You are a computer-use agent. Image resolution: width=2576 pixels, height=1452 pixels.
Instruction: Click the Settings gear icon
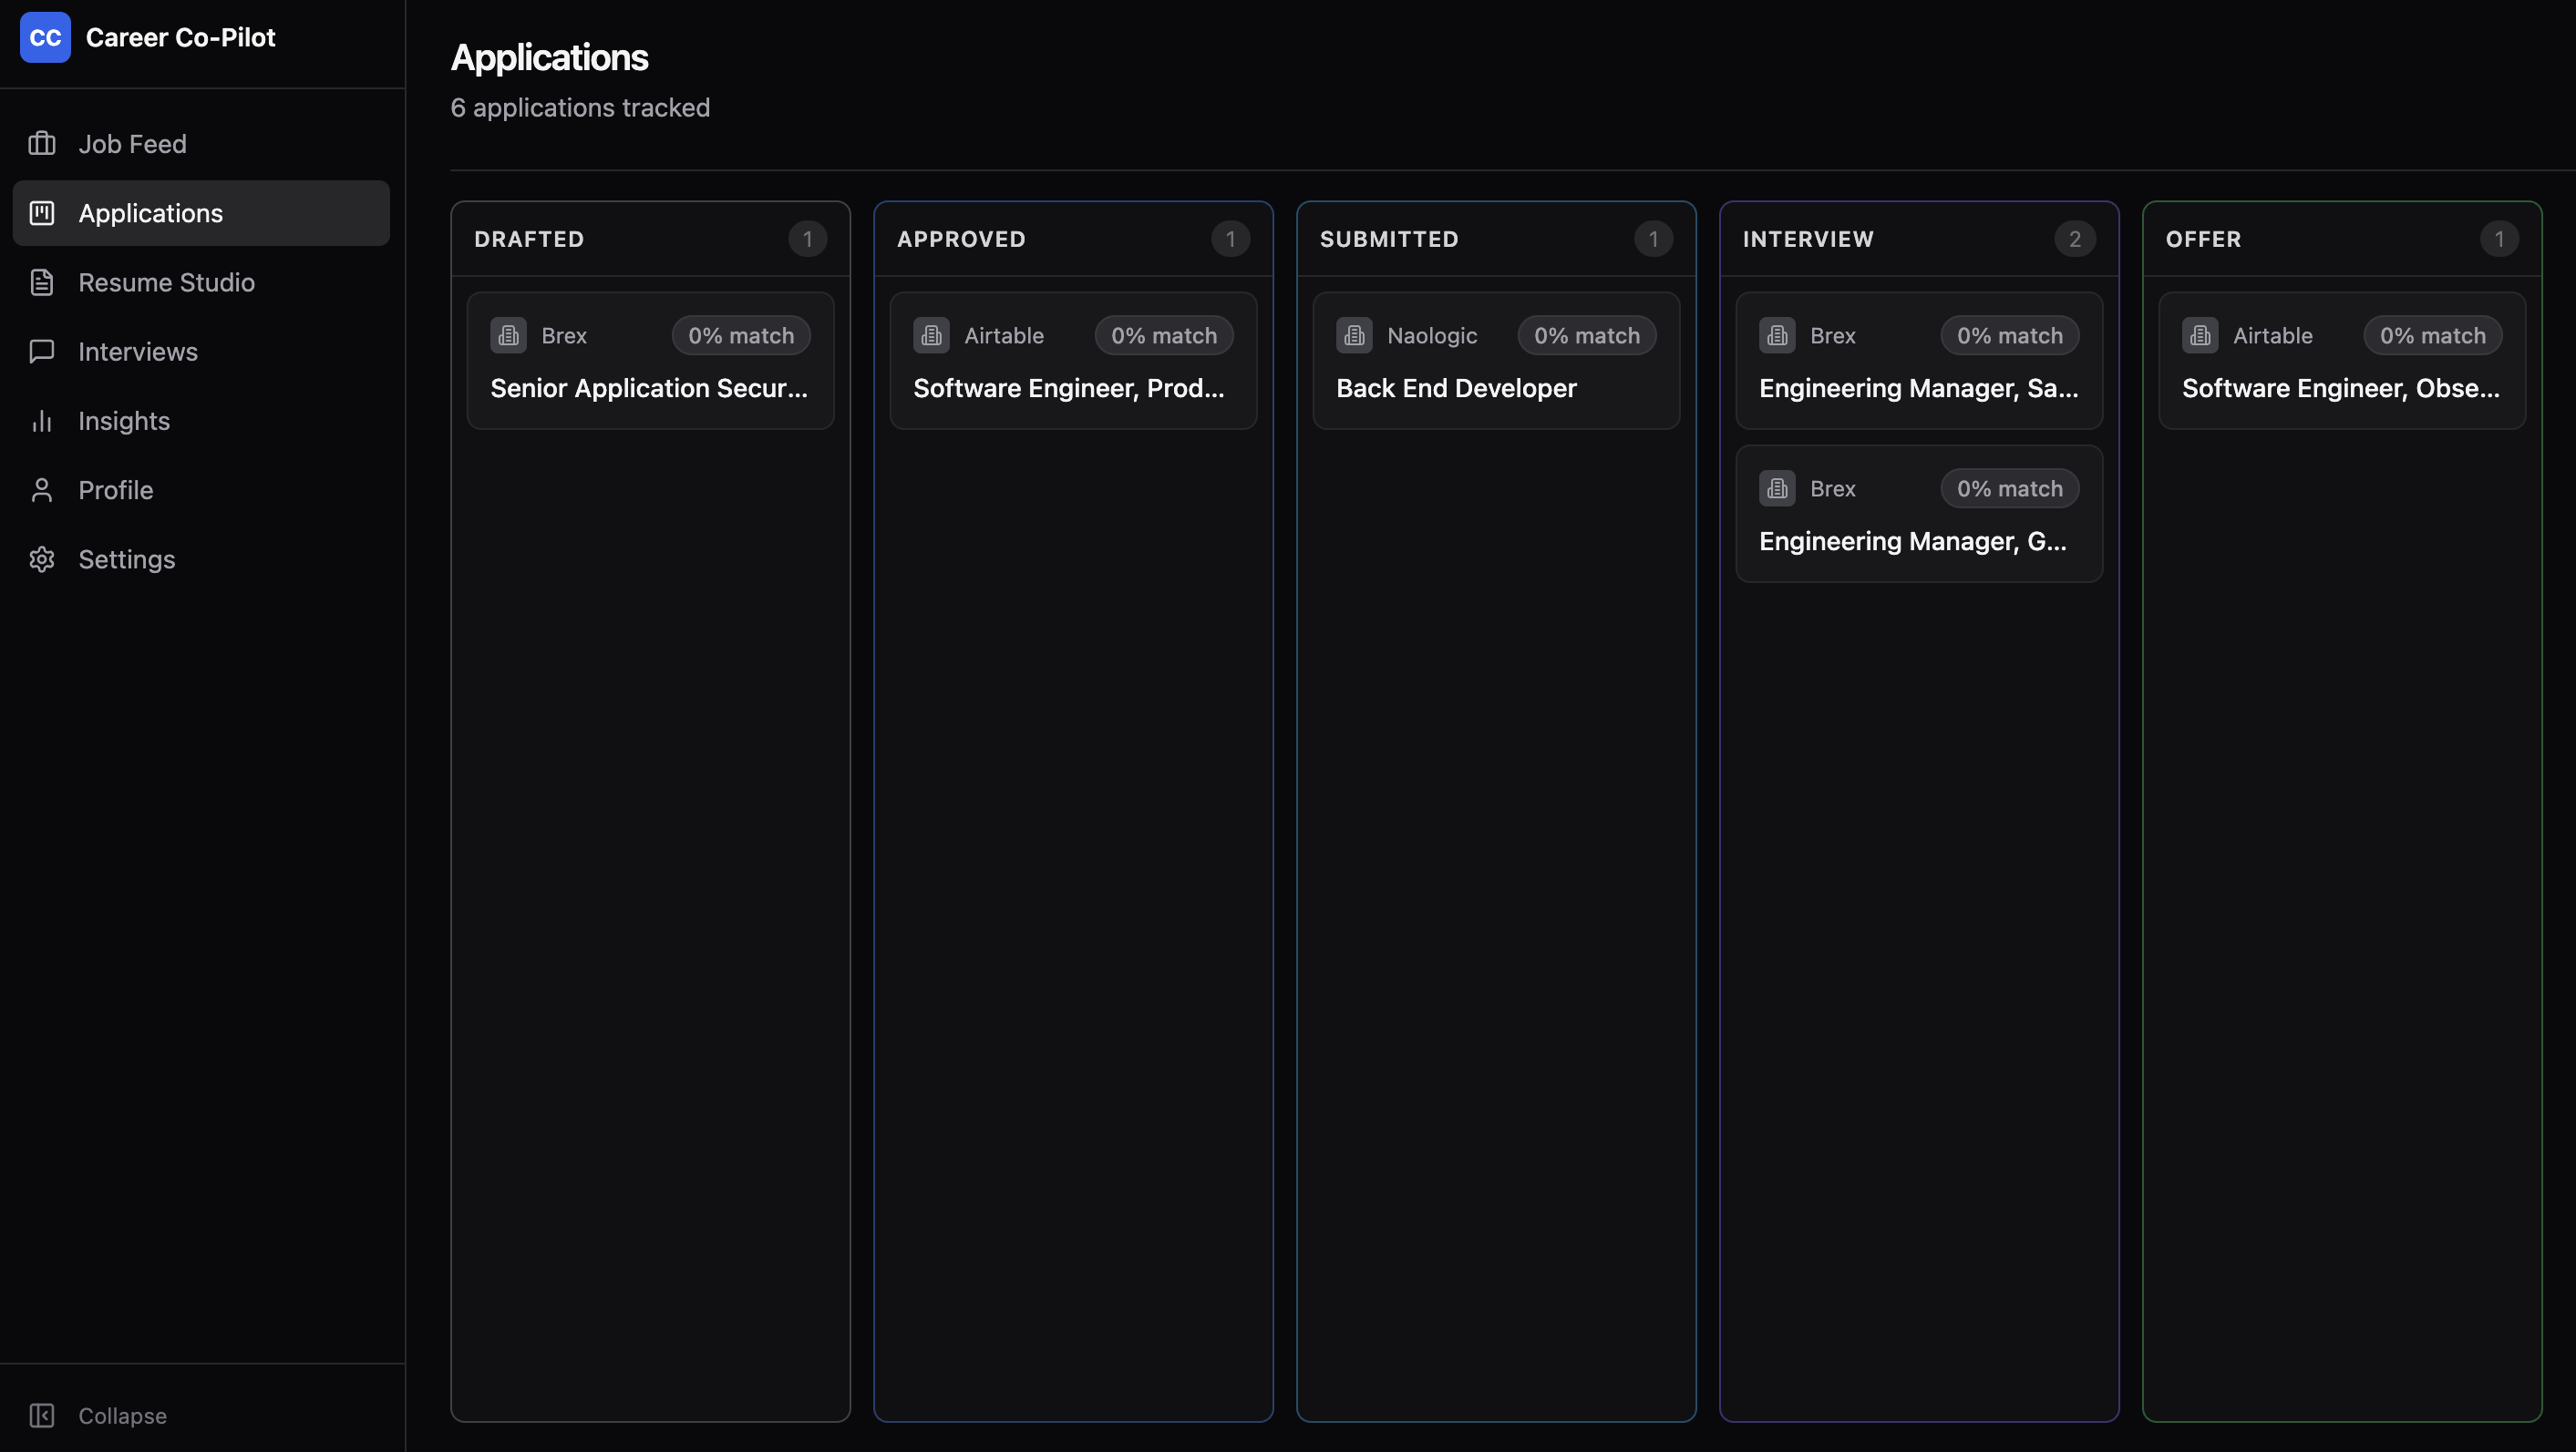pyautogui.click(x=42, y=559)
